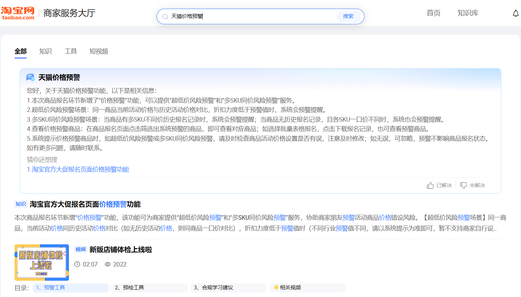
Task: Switch to the 知识 tab
Action: click(x=45, y=51)
